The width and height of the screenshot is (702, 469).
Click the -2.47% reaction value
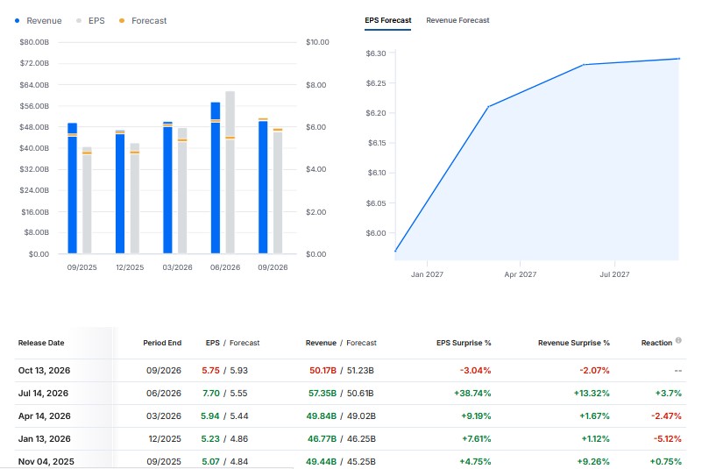pos(666,416)
